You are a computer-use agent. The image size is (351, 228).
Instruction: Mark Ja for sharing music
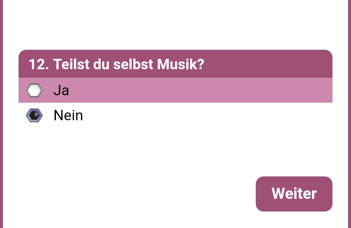(34, 90)
